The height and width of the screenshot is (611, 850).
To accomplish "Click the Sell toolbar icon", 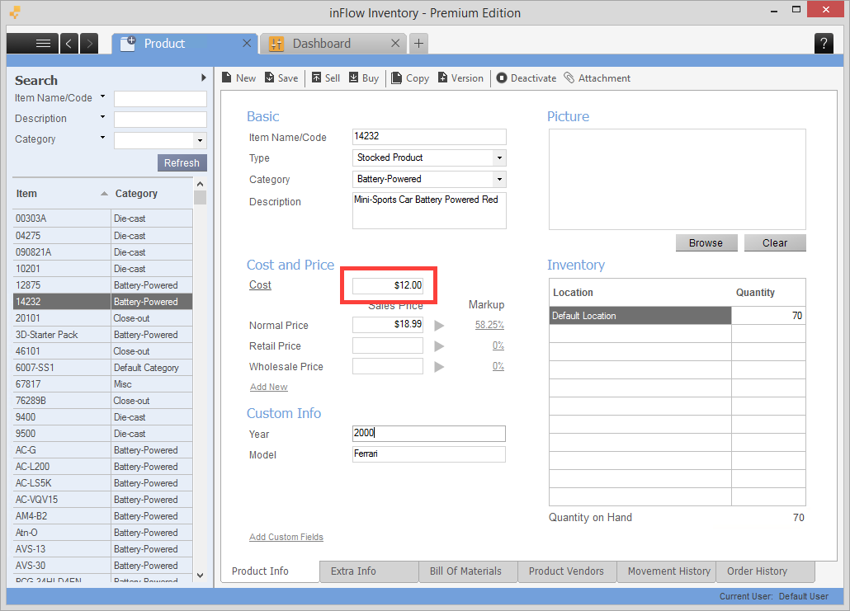I will pyautogui.click(x=317, y=78).
